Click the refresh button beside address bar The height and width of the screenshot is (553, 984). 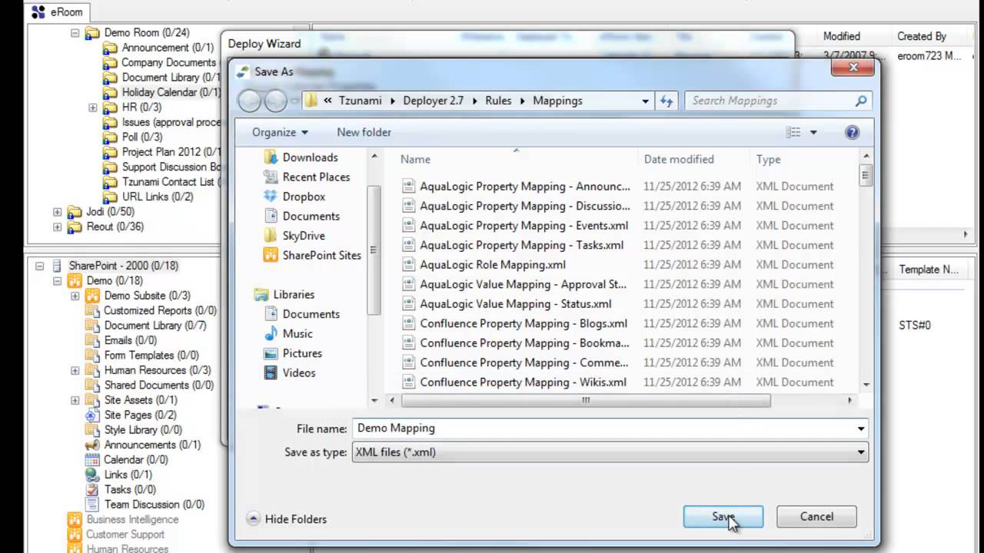point(667,101)
